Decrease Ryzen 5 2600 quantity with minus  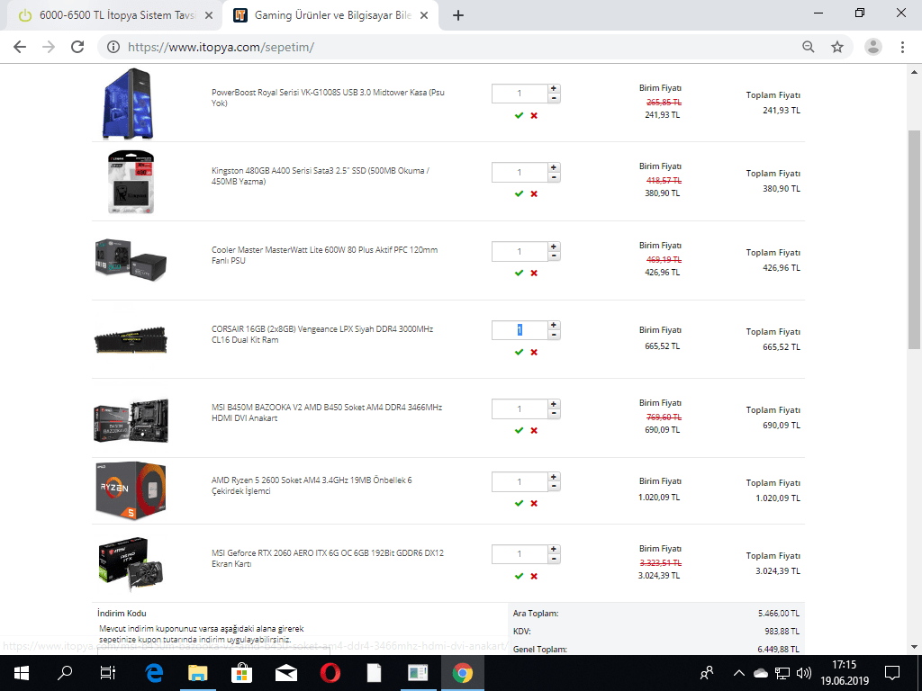click(x=554, y=486)
